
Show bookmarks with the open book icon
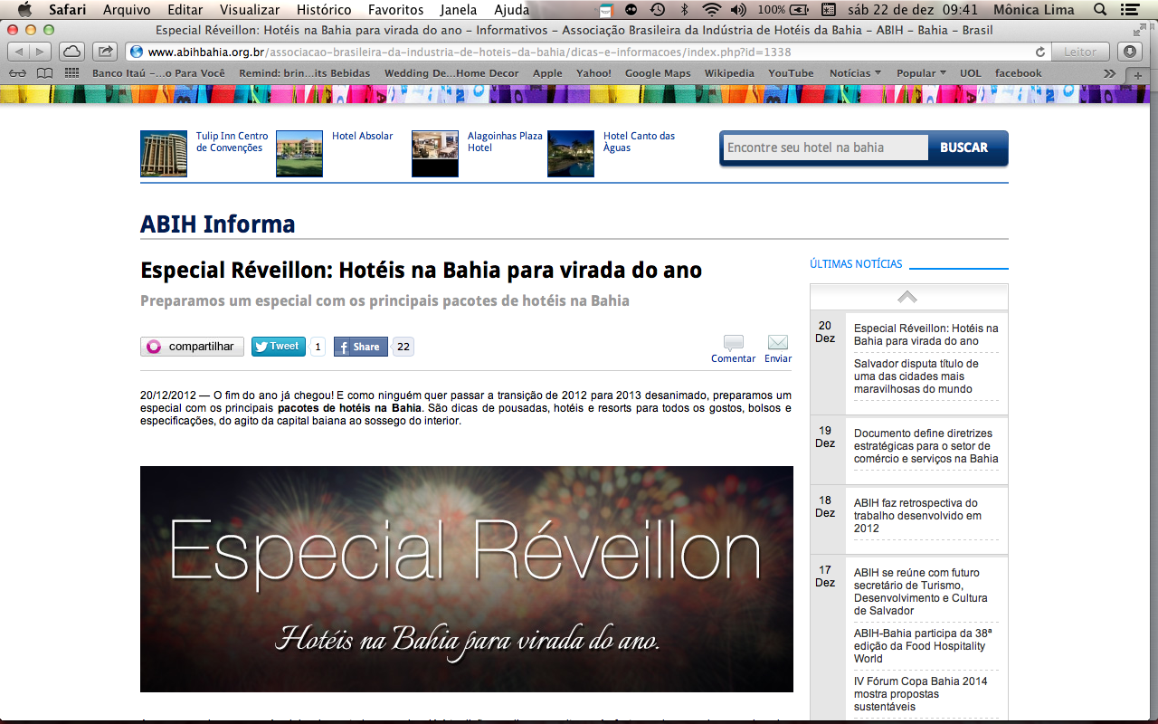(x=44, y=73)
